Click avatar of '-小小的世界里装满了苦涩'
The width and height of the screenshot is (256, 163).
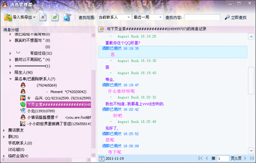(23, 124)
